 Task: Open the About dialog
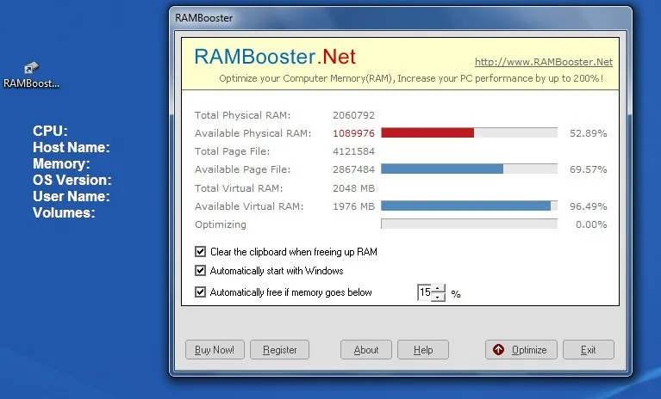(x=366, y=350)
